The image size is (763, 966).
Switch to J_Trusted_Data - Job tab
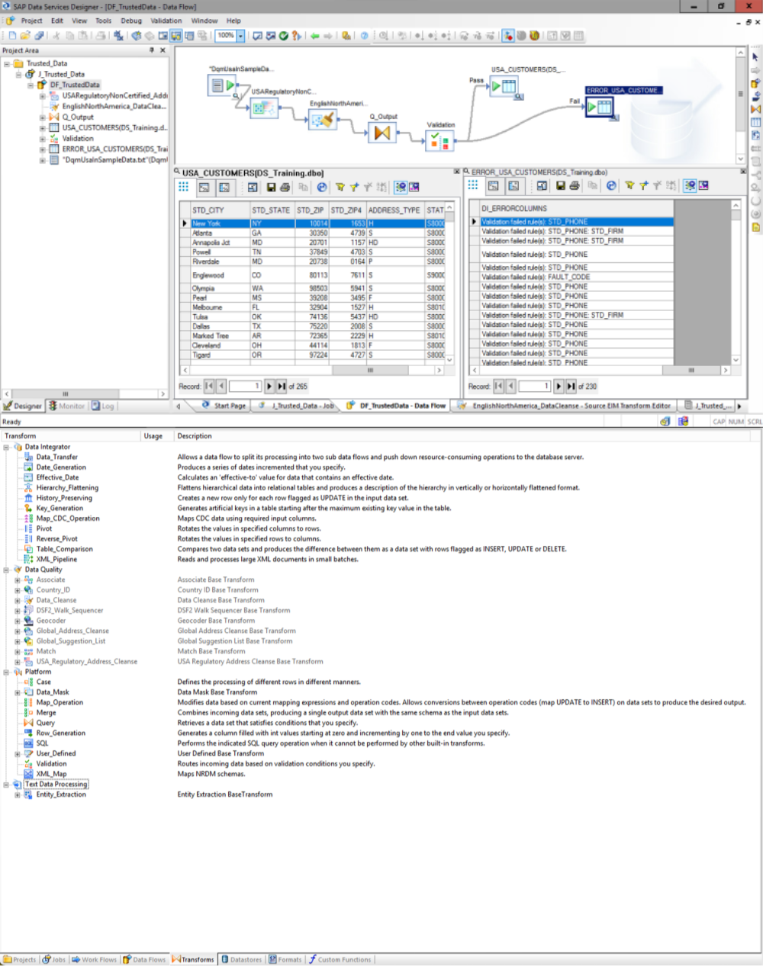tap(296, 406)
